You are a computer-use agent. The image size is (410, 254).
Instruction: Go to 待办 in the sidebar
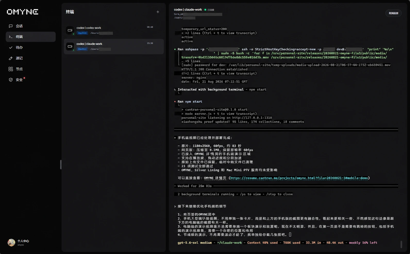click(31, 48)
